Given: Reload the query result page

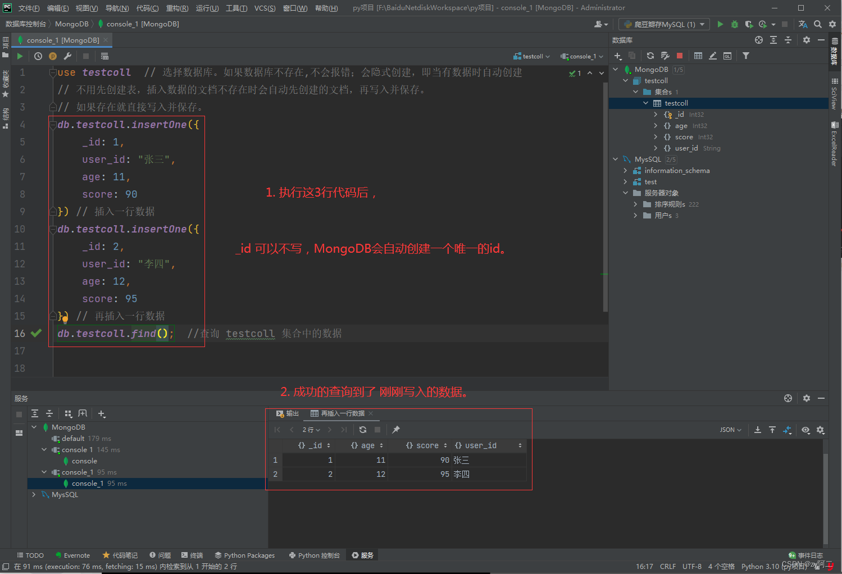Looking at the screenshot, I should [x=363, y=430].
